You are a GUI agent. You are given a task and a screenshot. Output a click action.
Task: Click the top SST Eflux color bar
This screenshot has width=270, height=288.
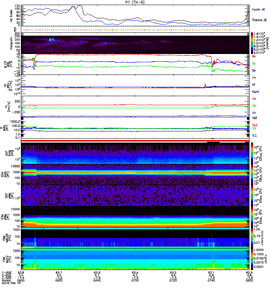coord(252,153)
